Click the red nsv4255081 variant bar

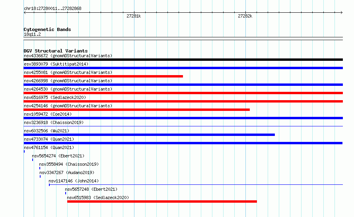tap(103, 76)
